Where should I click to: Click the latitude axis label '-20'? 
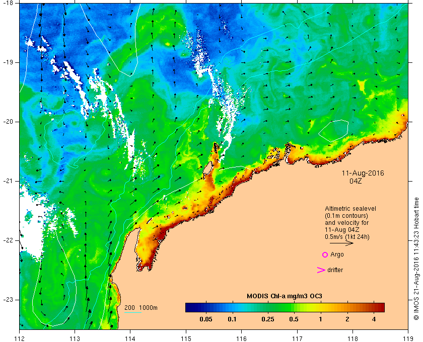pos(8,122)
